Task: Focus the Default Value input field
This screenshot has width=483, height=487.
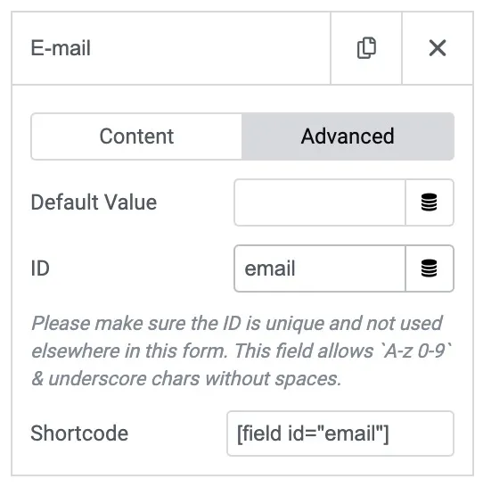Action: click(320, 202)
